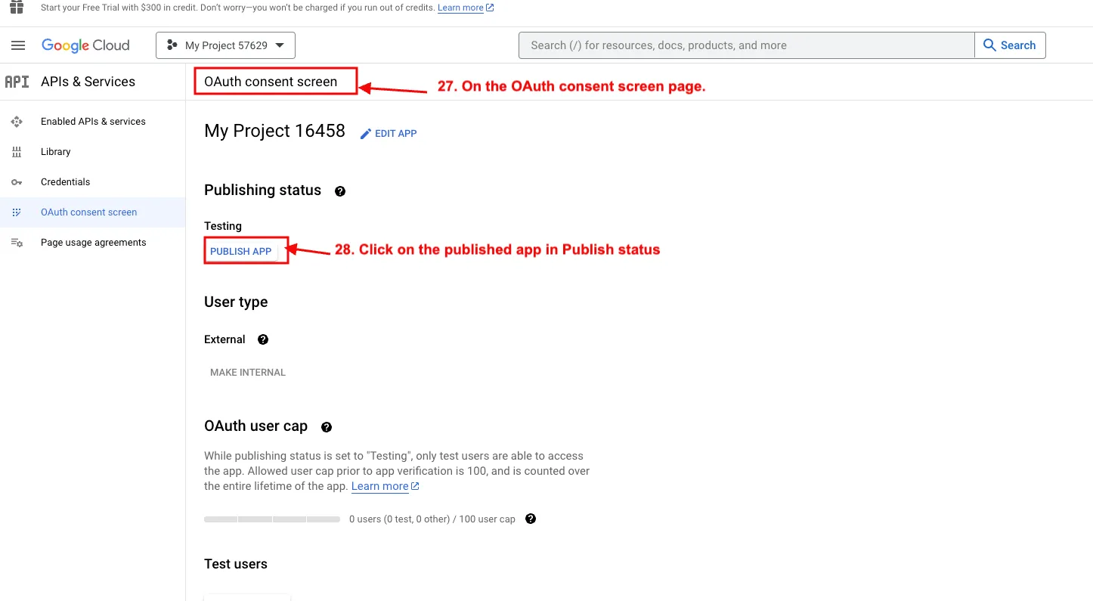
Task: Click the My Project 16458 heading
Action: pos(274,131)
